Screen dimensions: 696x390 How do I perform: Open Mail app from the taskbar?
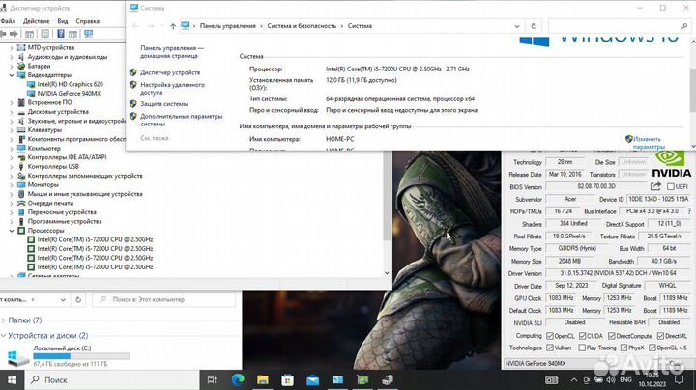[312, 380]
